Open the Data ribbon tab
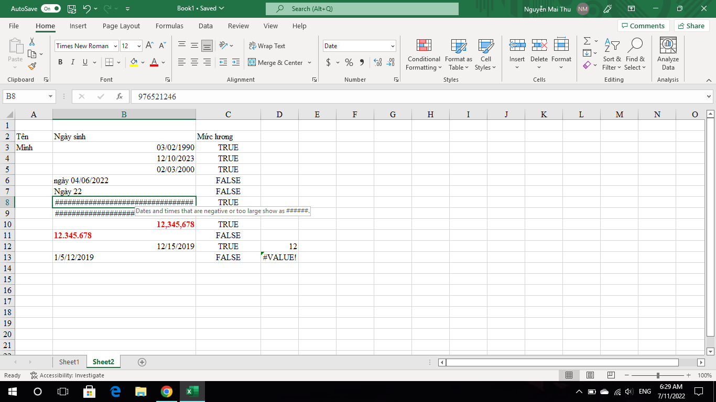The height and width of the screenshot is (402, 716). click(205, 26)
